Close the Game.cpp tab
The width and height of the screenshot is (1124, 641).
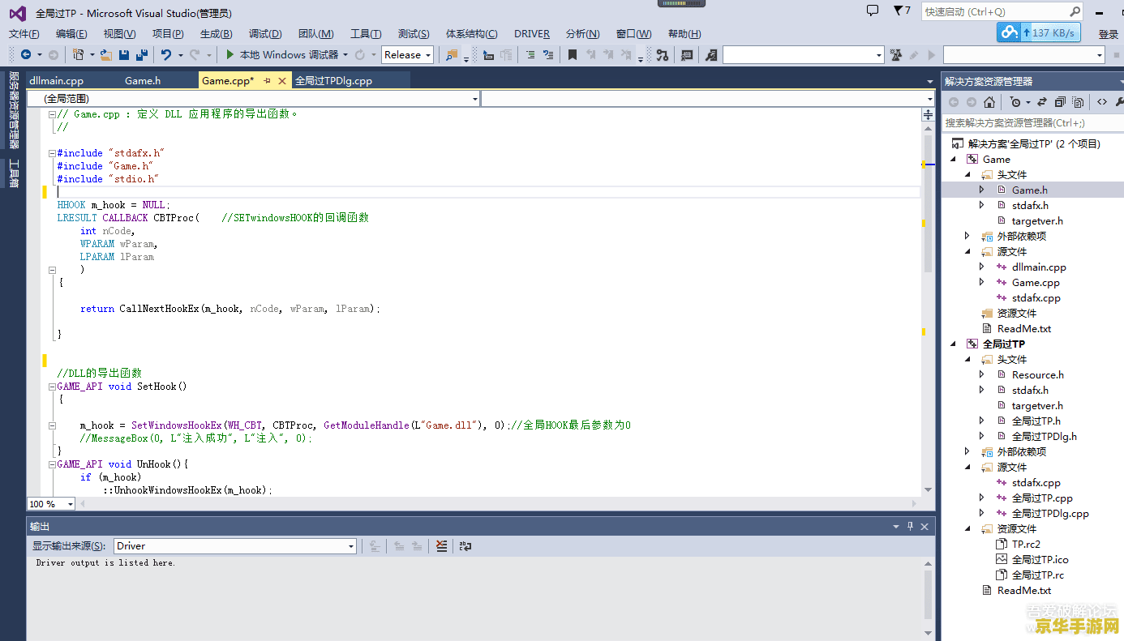(282, 81)
